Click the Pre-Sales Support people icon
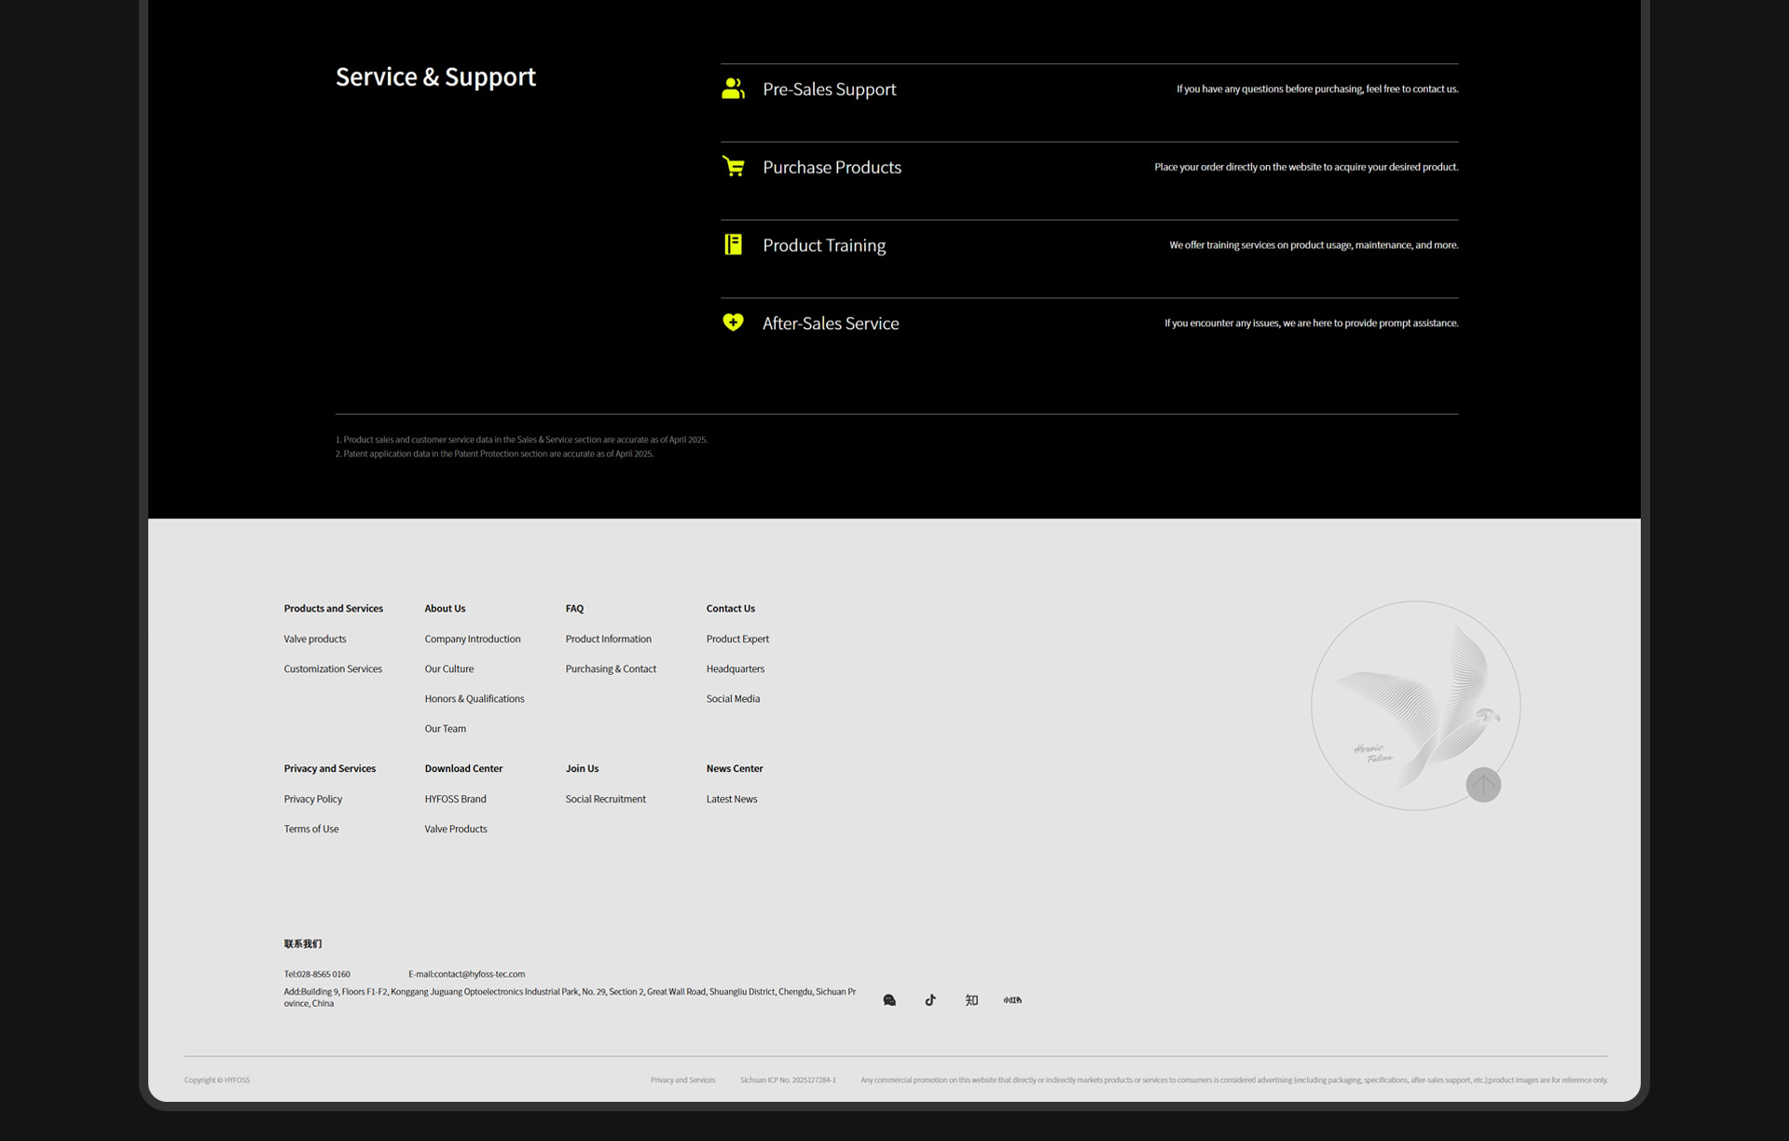Viewport: 1789px width, 1141px height. (x=733, y=89)
